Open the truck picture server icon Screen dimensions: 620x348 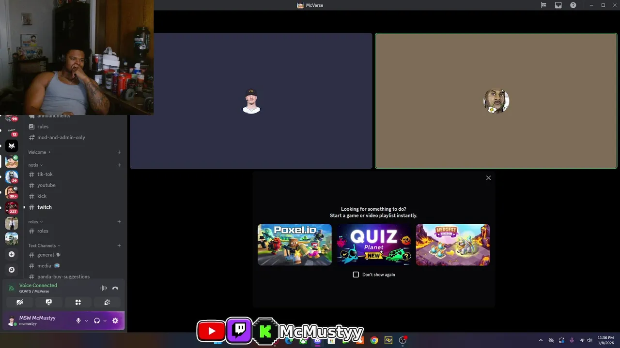(x=12, y=238)
